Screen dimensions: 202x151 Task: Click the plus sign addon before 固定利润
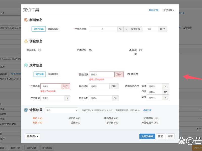point(126,29)
